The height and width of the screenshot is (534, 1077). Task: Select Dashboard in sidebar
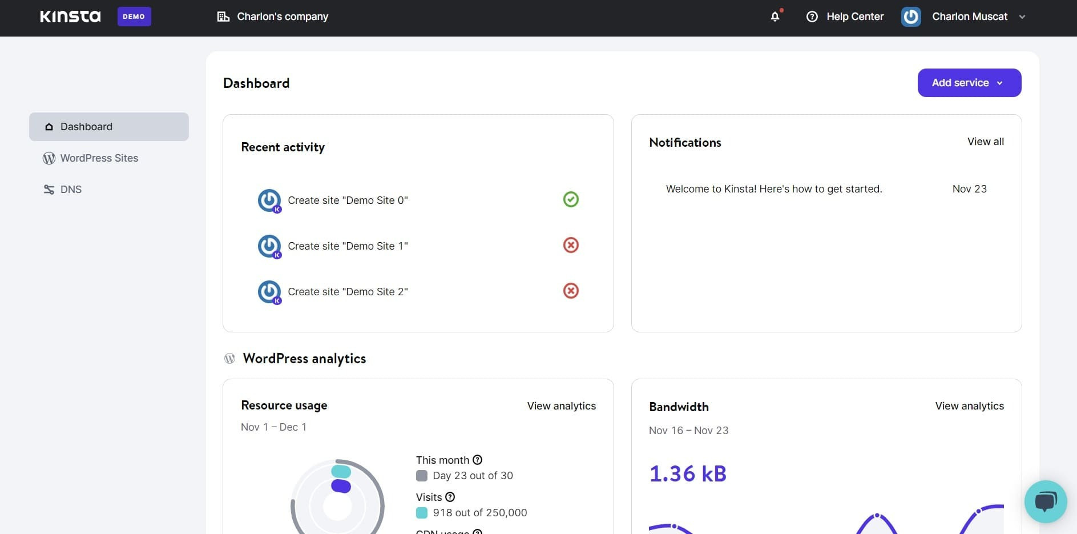click(x=109, y=127)
